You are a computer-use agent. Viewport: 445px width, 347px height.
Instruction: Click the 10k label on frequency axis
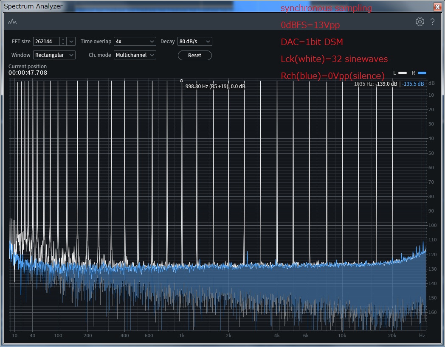[342, 336]
